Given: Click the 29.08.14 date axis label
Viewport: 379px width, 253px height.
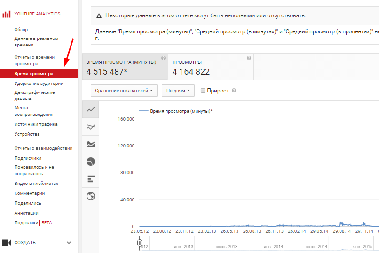Looking at the screenshot, I should (x=341, y=231).
